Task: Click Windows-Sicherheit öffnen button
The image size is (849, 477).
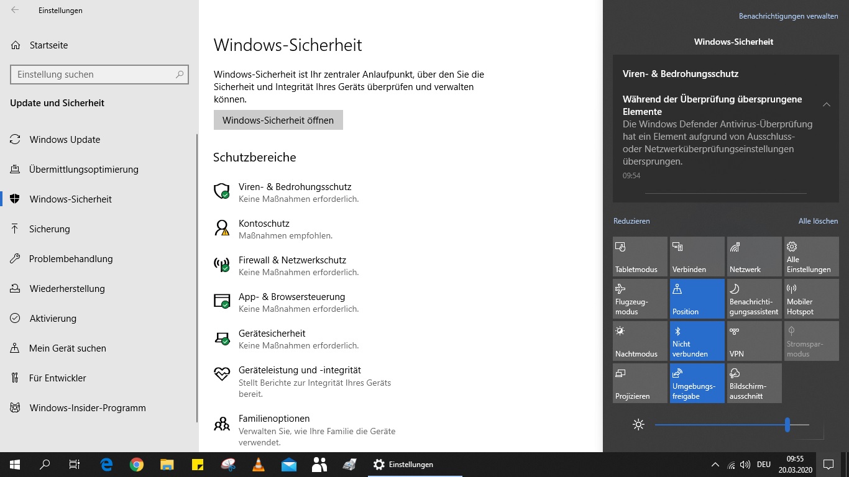Action: coord(278,120)
